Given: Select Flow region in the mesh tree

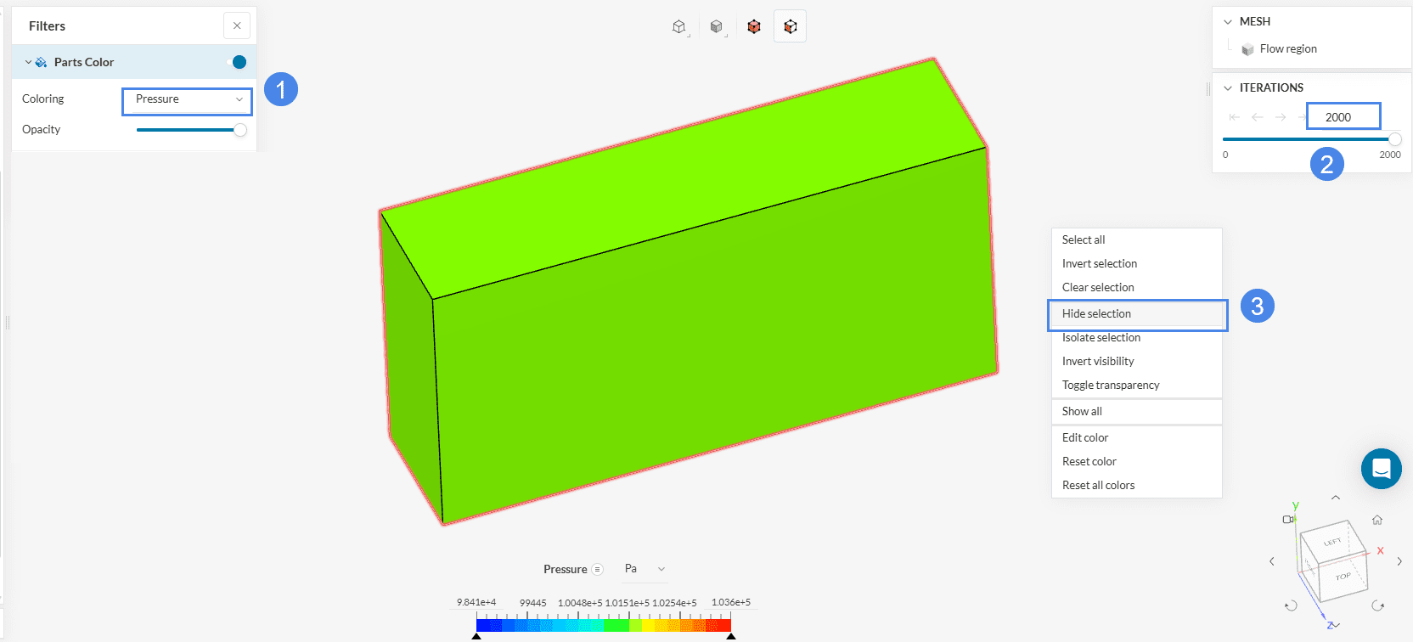Looking at the screenshot, I should point(1287,49).
